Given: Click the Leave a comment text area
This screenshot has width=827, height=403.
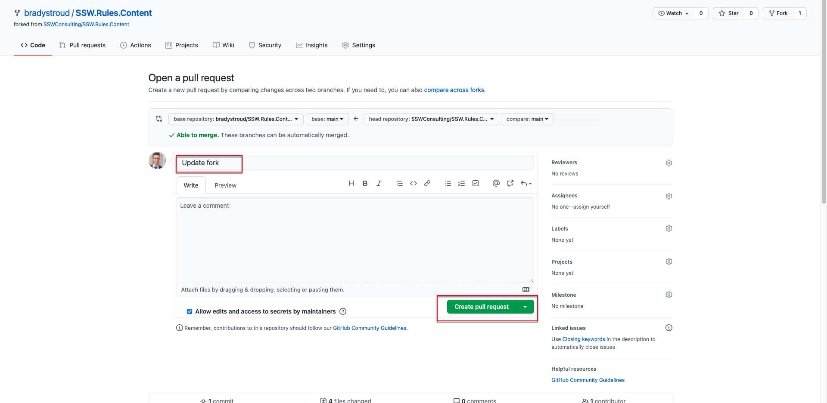Looking at the screenshot, I should click(355, 240).
